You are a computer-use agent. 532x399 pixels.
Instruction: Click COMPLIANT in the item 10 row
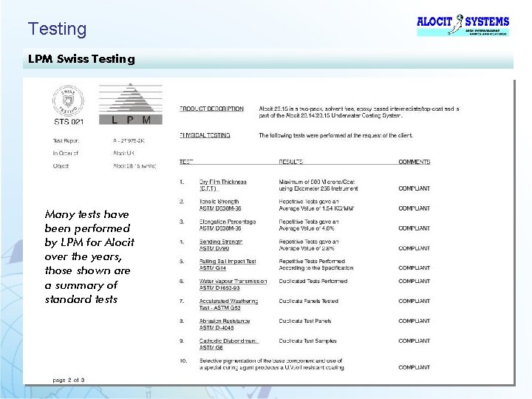pos(414,367)
